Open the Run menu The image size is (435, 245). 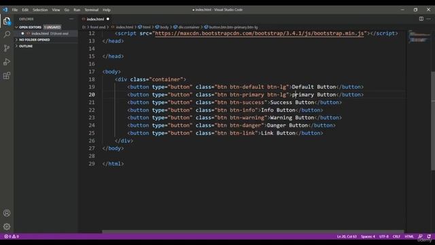click(x=77, y=10)
